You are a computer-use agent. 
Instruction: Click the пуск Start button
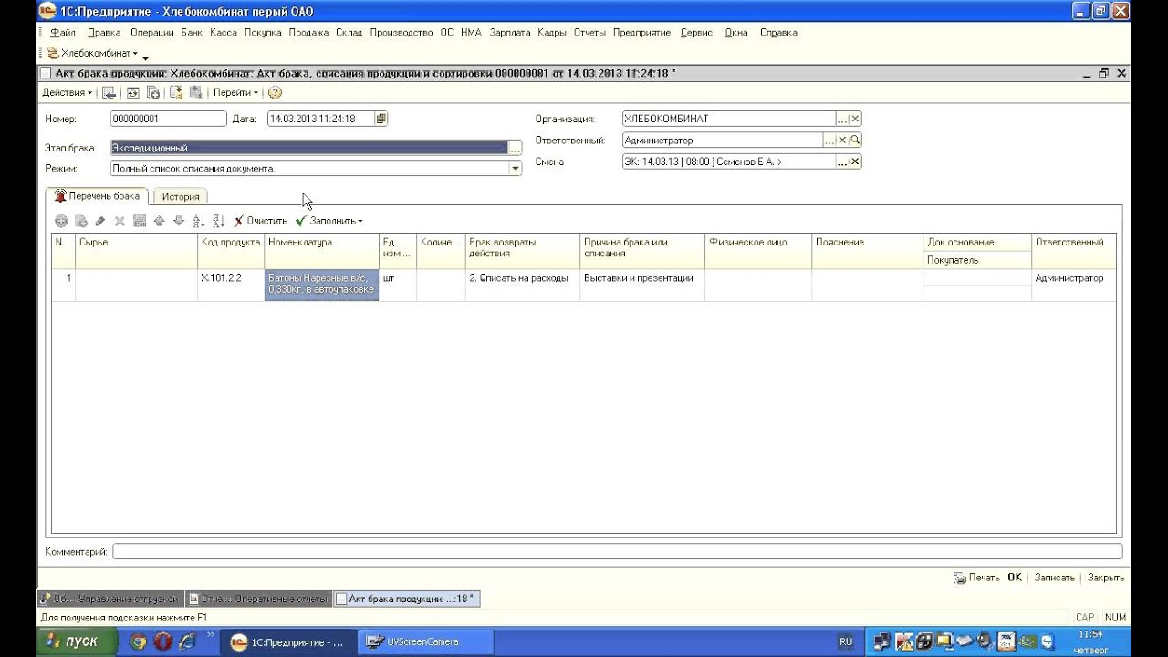coord(76,641)
